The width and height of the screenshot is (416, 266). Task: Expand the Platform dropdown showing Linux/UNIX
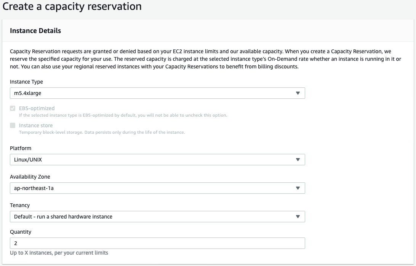coord(157,159)
